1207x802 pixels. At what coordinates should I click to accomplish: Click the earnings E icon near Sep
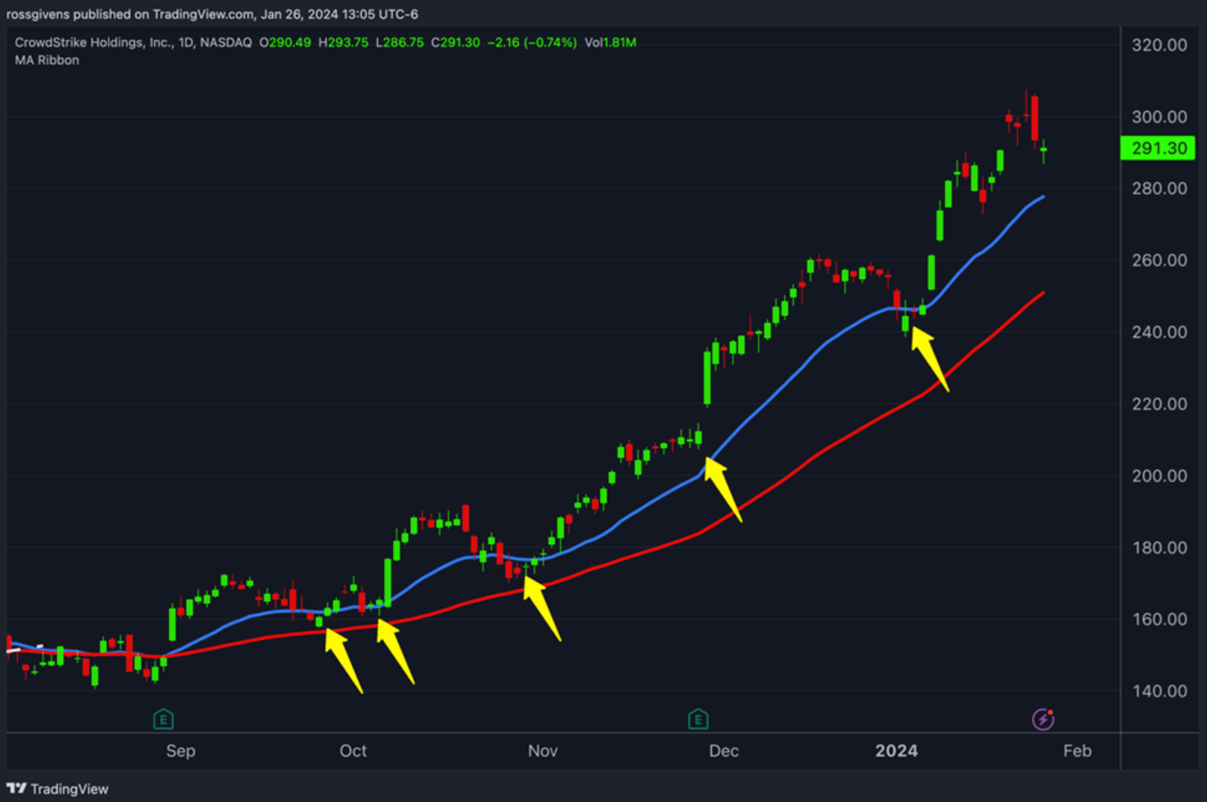(163, 719)
